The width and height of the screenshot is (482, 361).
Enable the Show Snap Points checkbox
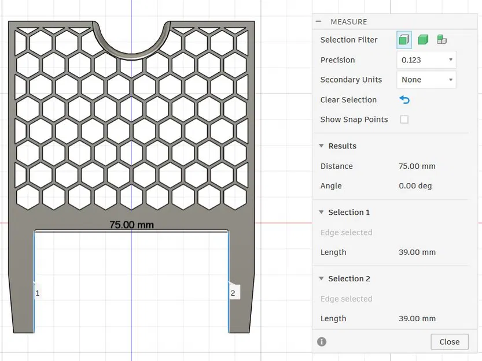[x=404, y=120]
